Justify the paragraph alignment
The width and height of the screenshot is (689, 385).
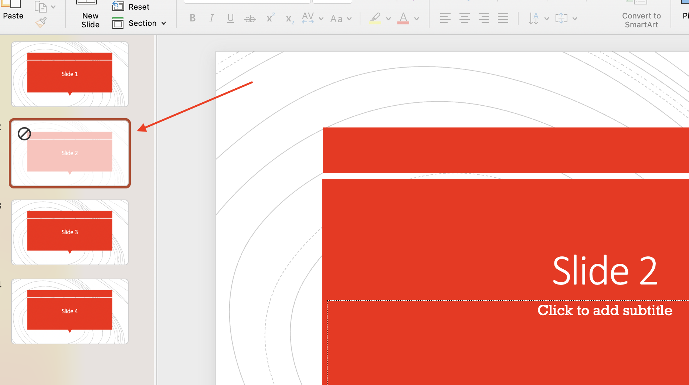click(x=503, y=18)
